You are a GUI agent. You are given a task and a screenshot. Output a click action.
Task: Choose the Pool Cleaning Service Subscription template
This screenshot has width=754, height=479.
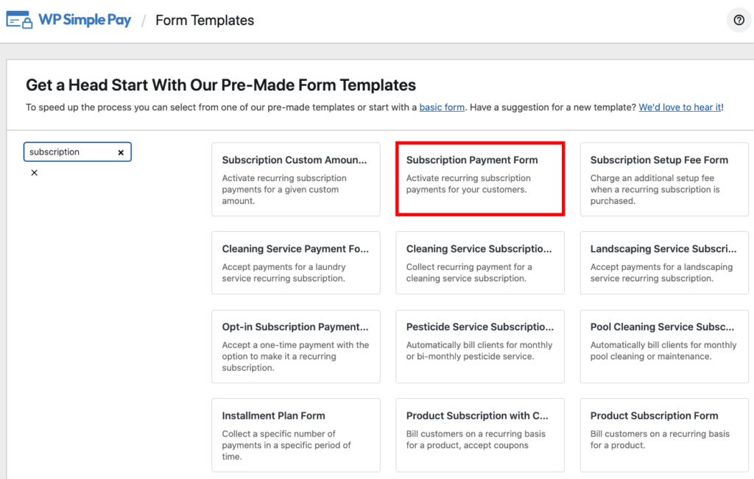[x=664, y=347]
